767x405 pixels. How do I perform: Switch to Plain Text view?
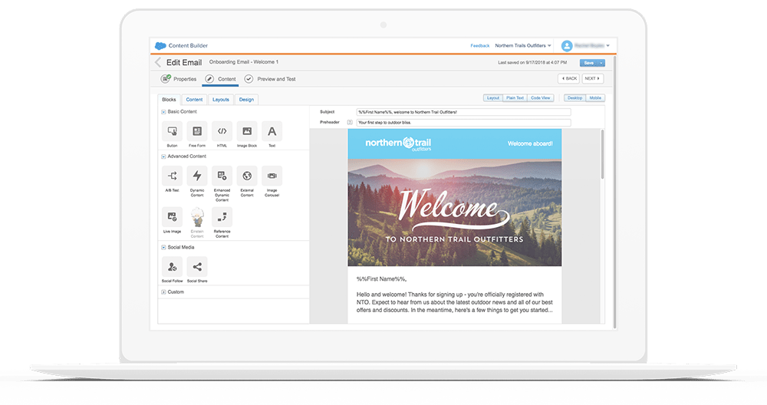click(515, 98)
